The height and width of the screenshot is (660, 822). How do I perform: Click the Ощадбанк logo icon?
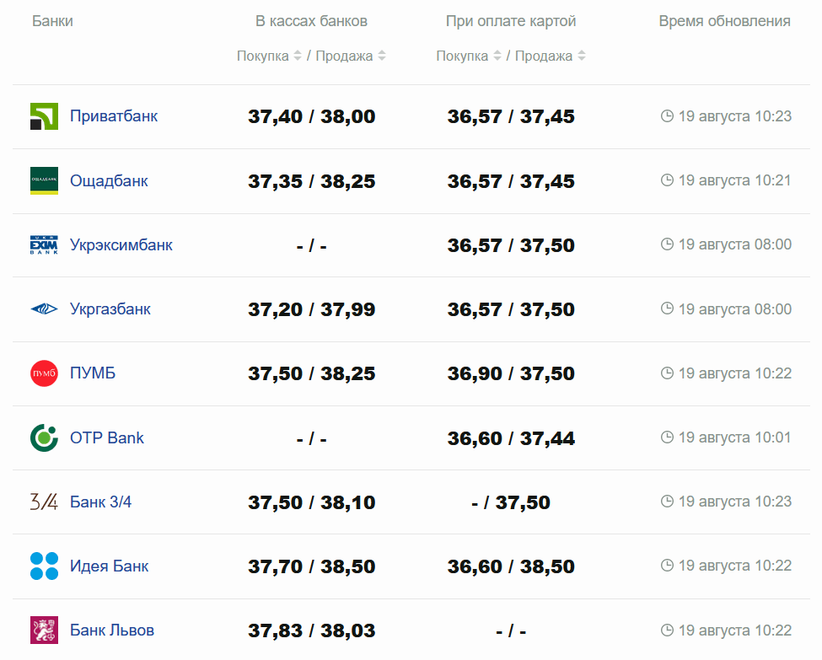tap(44, 180)
